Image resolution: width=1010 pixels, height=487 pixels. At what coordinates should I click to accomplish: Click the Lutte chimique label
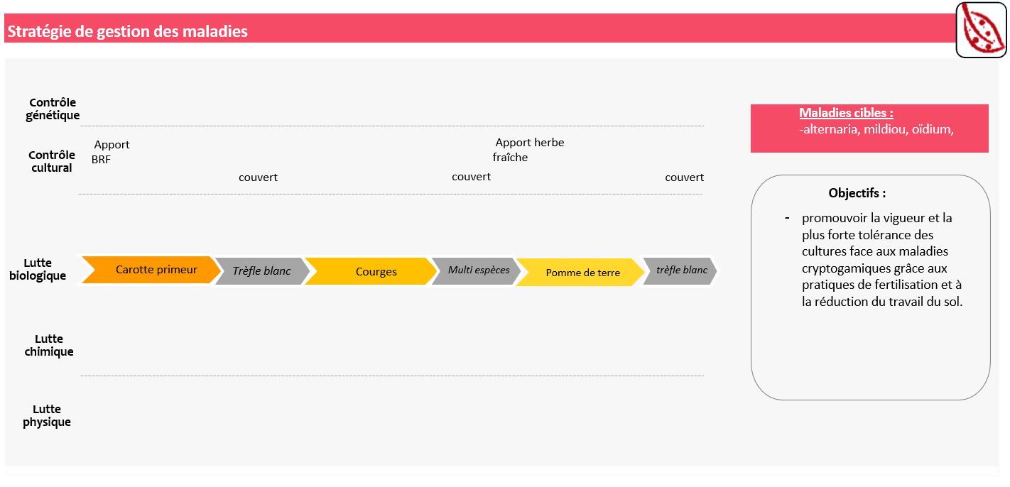coord(49,345)
